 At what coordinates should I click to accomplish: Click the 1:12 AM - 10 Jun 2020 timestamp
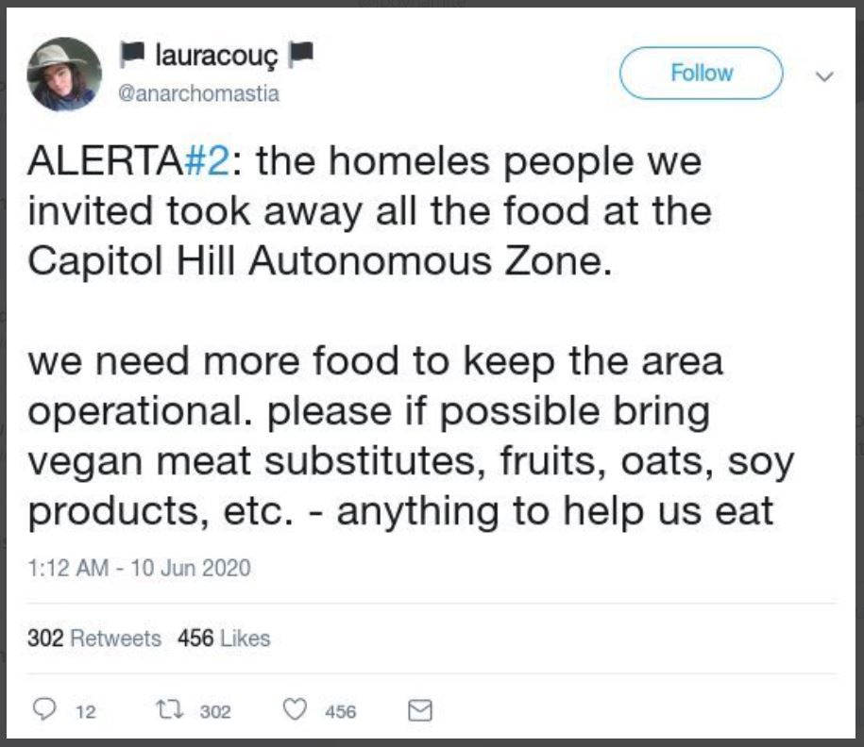(139, 568)
